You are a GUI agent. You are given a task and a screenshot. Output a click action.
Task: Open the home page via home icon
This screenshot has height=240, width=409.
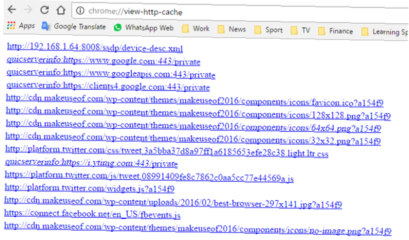tap(61, 10)
